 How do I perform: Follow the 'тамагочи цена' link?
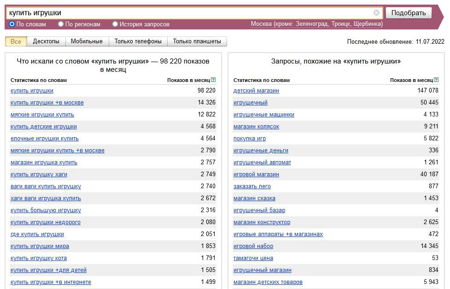tap(253, 258)
